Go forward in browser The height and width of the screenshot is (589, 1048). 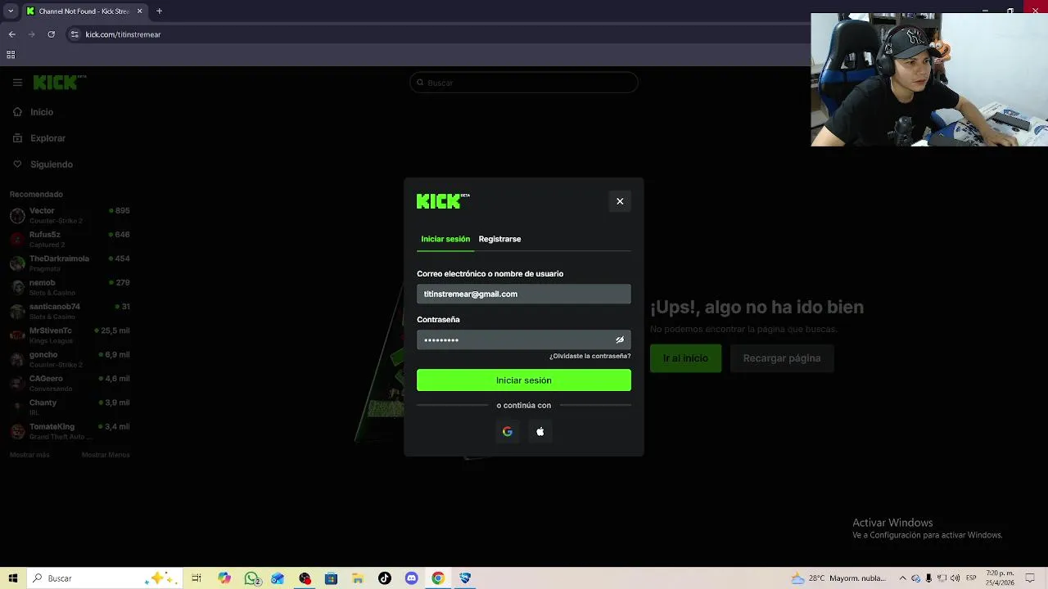tap(31, 34)
